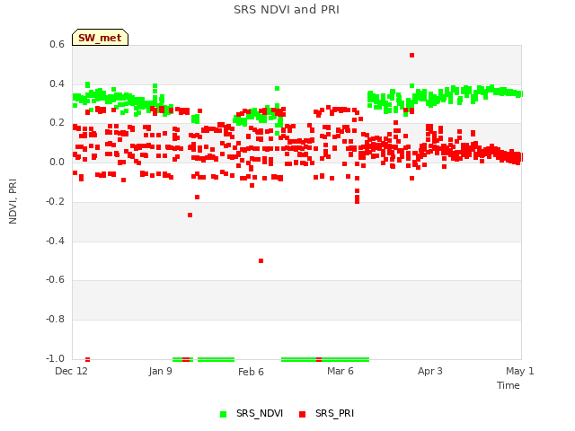Click the Mar 6 x-axis tick label
Viewport: 575px width, 431px height.
pyautogui.click(x=341, y=371)
